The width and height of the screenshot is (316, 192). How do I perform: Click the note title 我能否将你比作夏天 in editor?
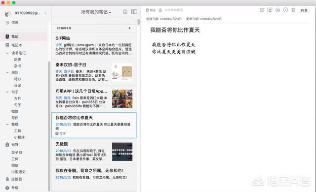[x=175, y=30]
